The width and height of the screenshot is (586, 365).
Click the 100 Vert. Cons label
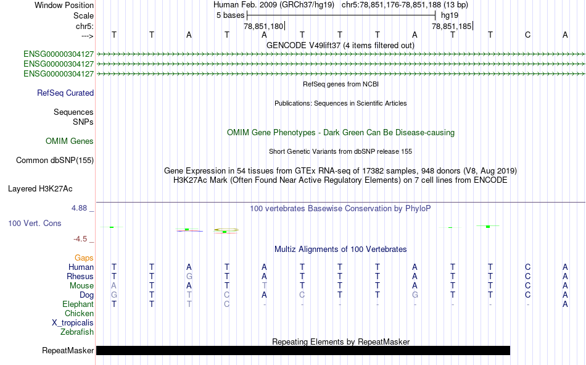tap(35, 223)
